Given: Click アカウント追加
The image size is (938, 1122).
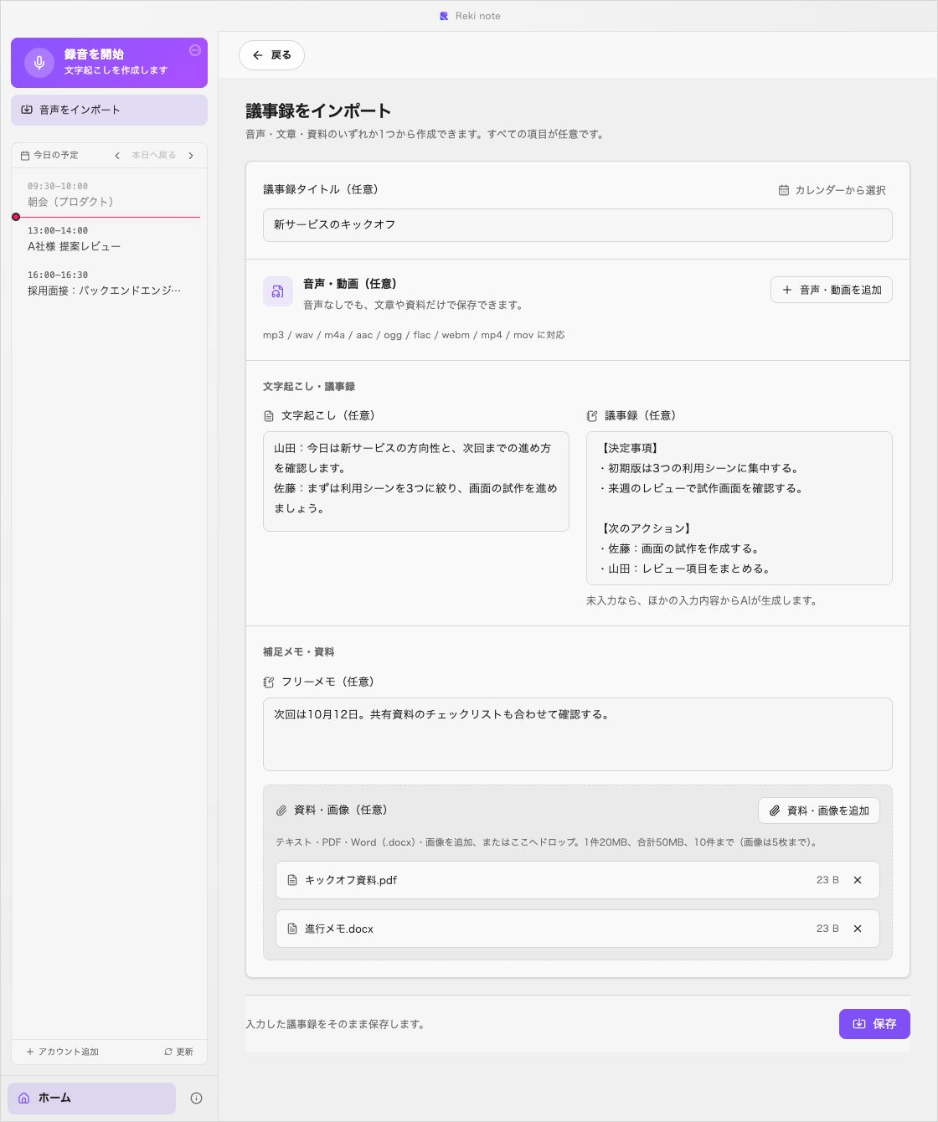Looking at the screenshot, I should coord(63,1052).
